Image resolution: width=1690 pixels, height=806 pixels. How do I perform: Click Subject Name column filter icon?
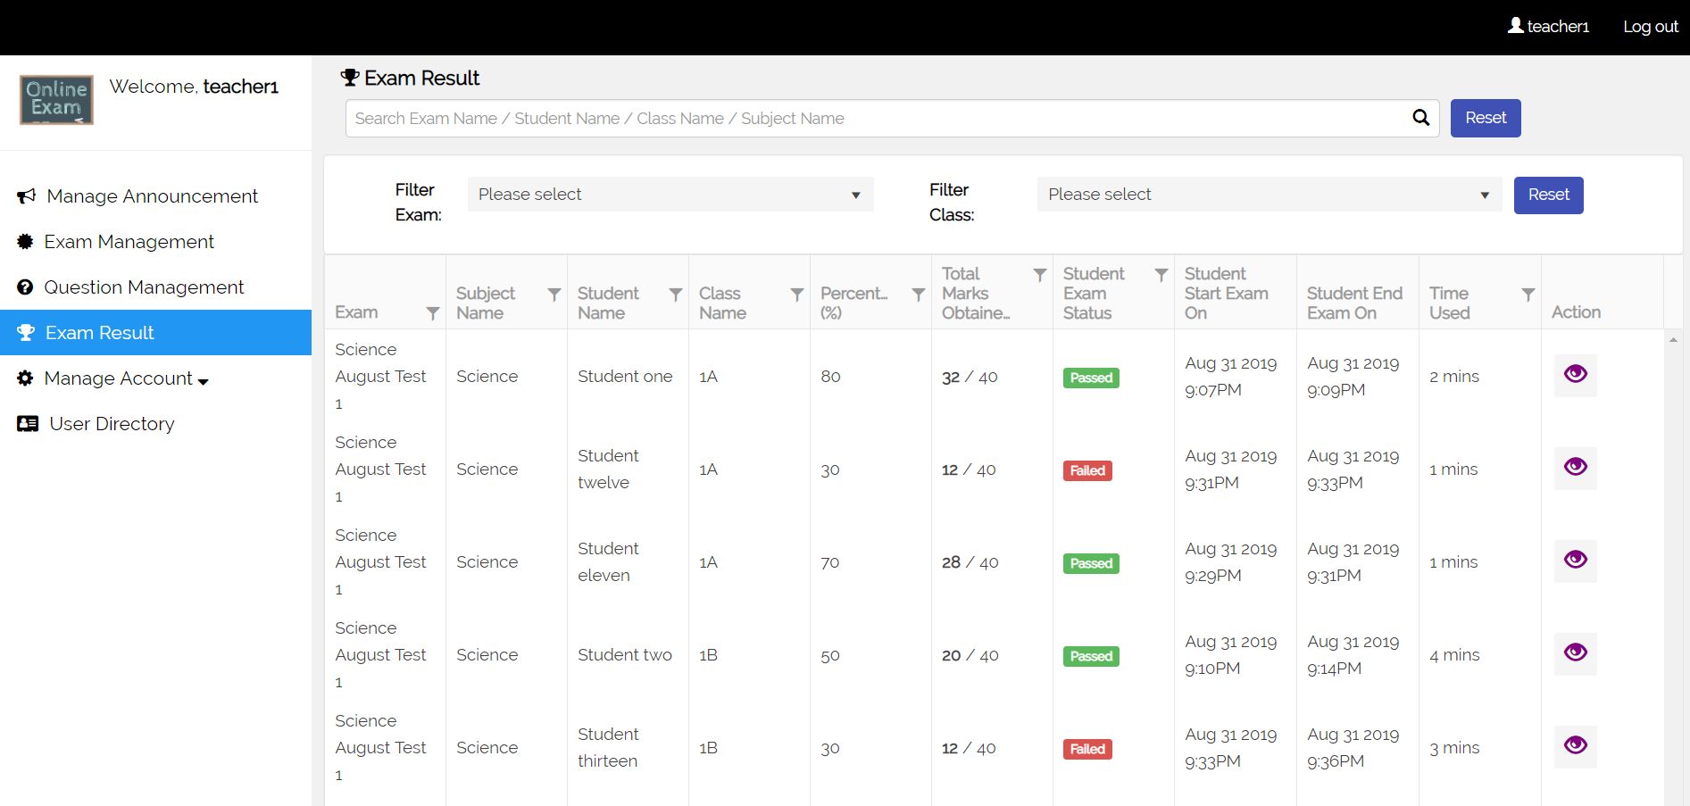coord(554,295)
